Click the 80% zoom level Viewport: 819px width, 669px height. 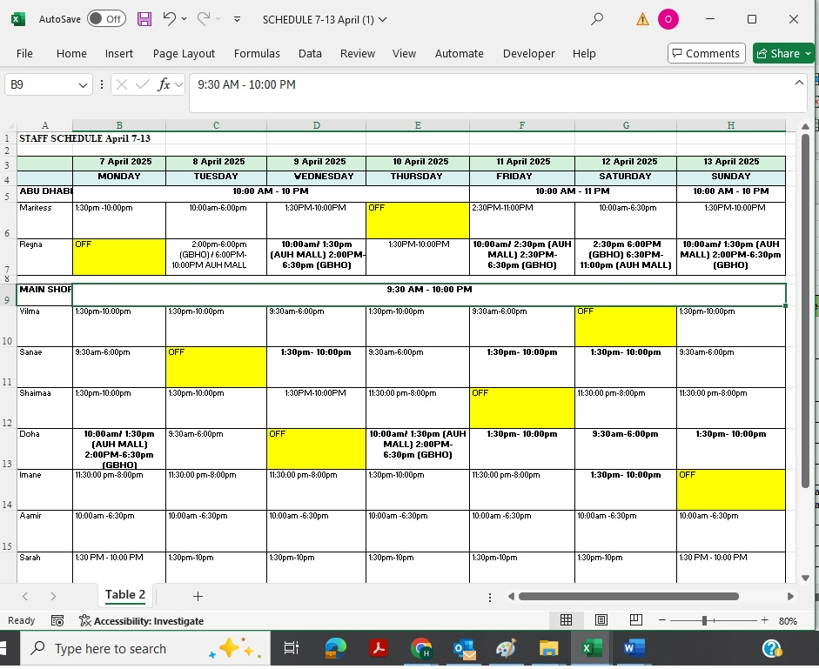point(788,620)
